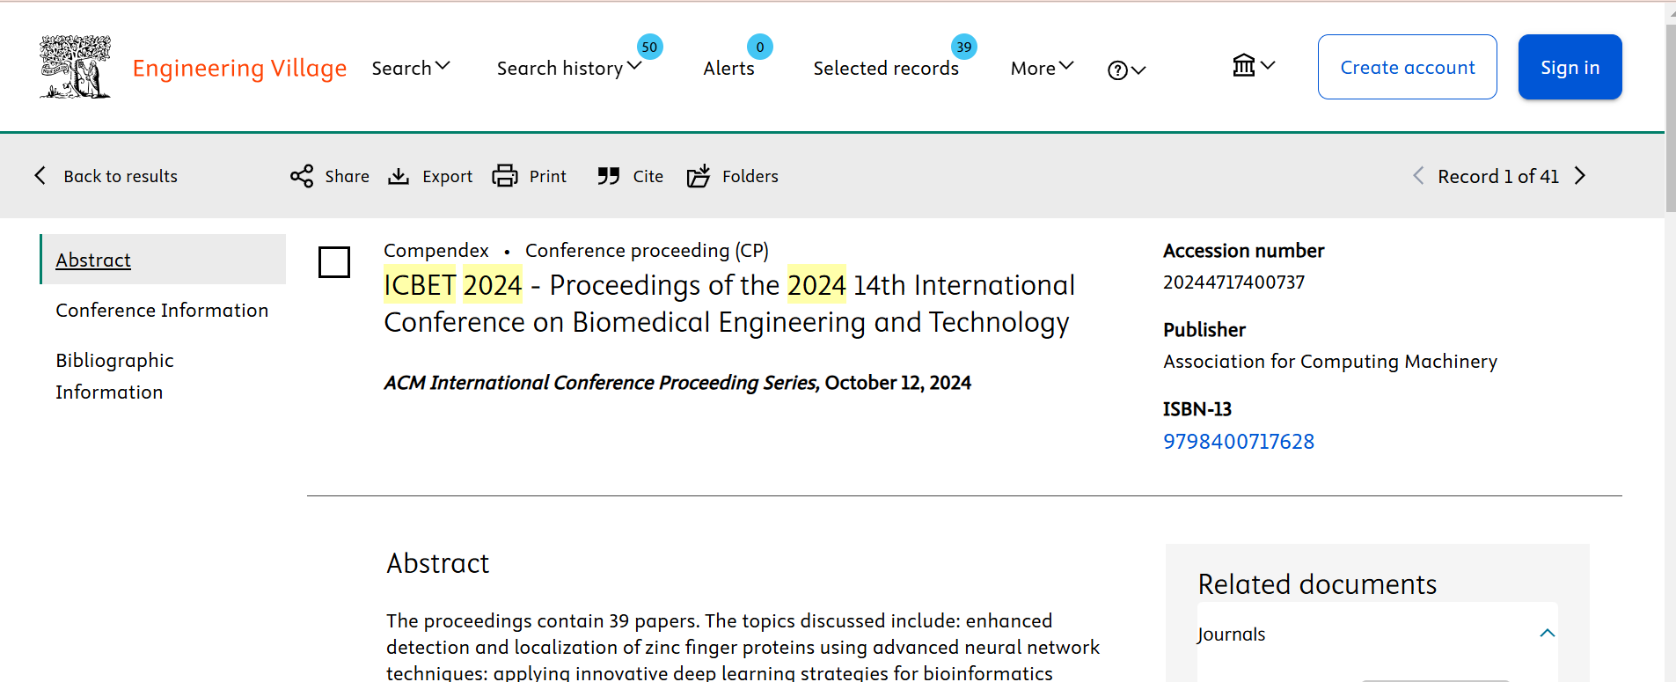This screenshot has width=1676, height=682.
Task: Click the Related documents heading
Action: click(1317, 584)
